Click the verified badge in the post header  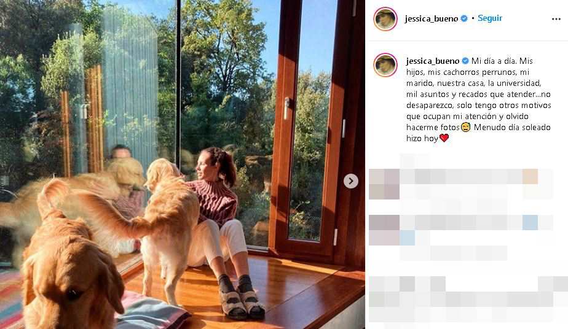[x=464, y=18]
